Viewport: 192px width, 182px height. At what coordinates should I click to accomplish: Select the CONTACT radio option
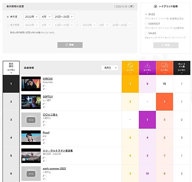(x=146, y=24)
